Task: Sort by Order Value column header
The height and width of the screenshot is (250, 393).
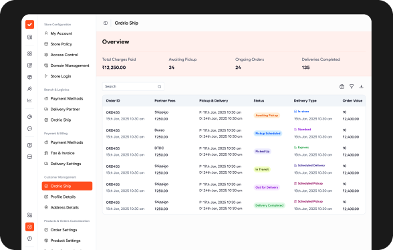Action: pos(352,101)
